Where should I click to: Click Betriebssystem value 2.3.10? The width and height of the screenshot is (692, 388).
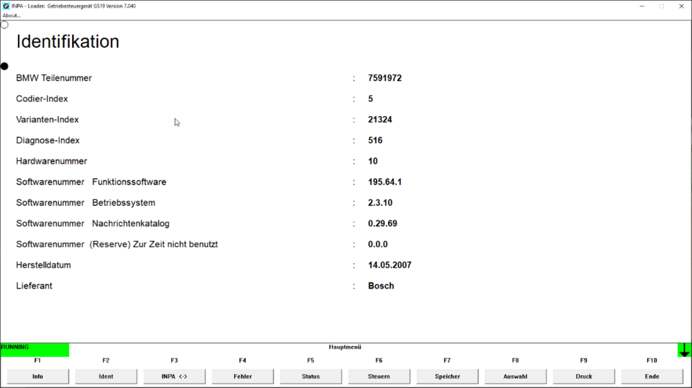pos(381,203)
